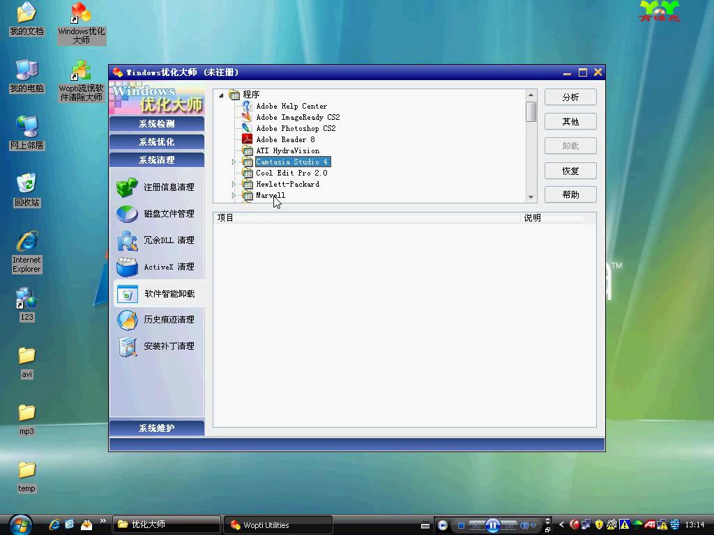Open ActiveX 清理 tool
Screen dimensions: 714x535
pyautogui.click(x=155, y=267)
